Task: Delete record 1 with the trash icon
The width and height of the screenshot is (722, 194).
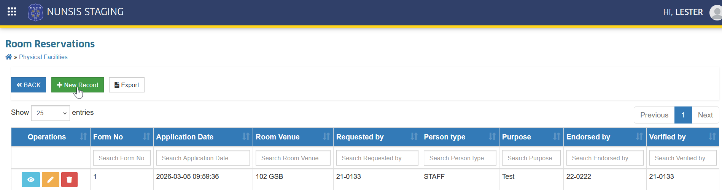Action: [69, 180]
